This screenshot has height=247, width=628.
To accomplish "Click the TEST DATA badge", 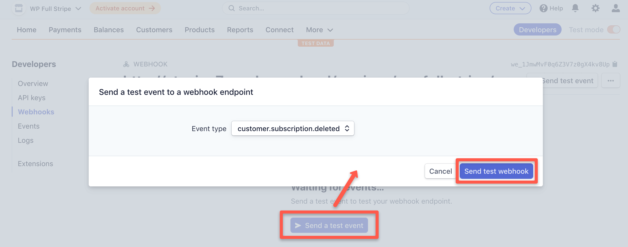I will pyautogui.click(x=316, y=43).
